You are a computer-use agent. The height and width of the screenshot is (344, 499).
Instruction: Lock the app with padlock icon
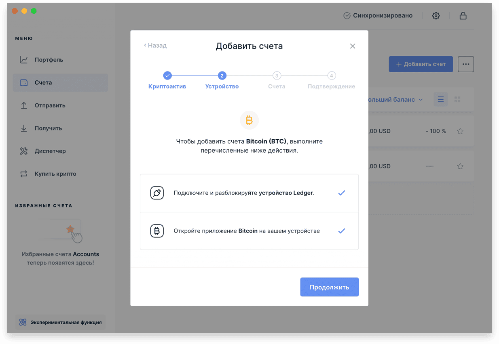[x=463, y=16]
